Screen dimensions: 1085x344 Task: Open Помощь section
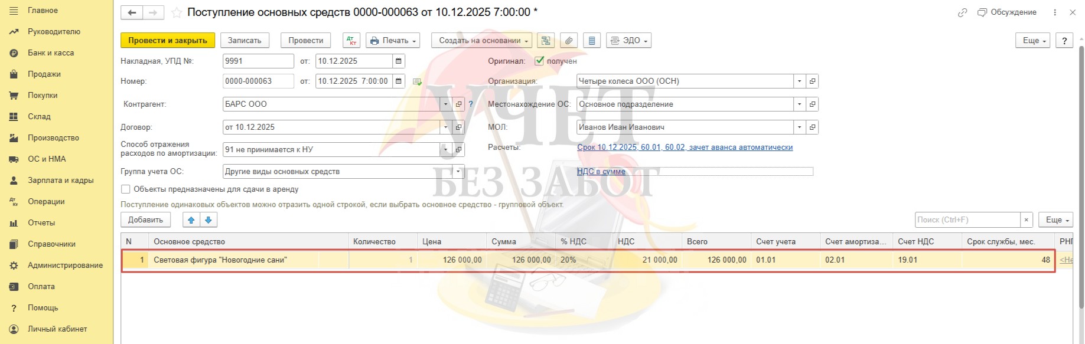(x=43, y=308)
